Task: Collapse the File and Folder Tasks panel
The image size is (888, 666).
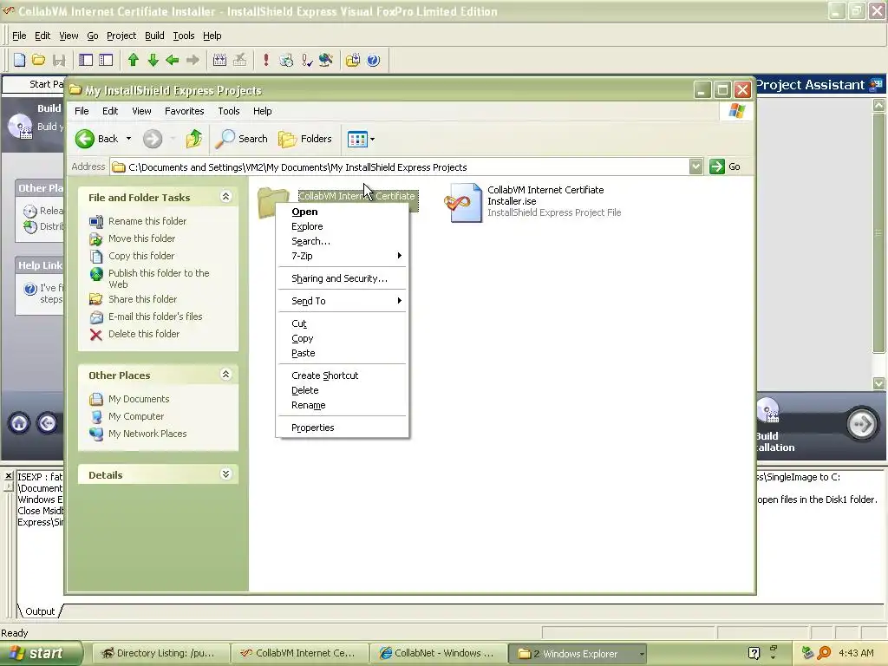Action: click(x=225, y=197)
